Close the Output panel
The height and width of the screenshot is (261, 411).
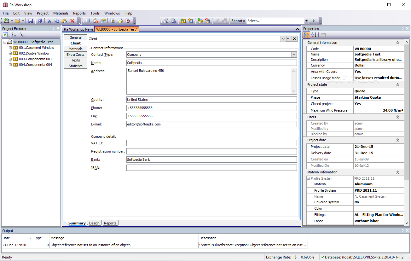(x=407, y=230)
